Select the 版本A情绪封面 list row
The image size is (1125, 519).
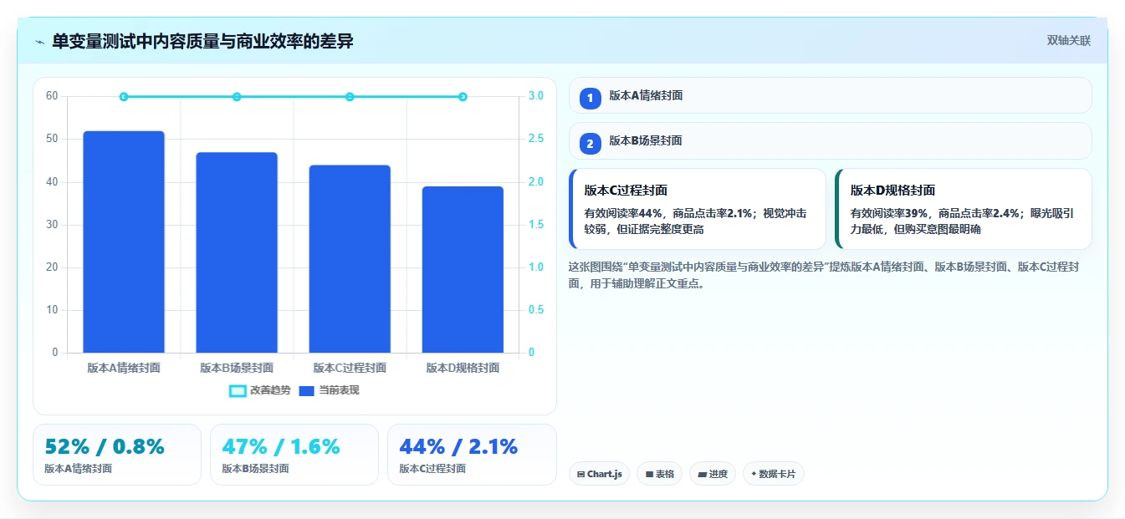831,95
